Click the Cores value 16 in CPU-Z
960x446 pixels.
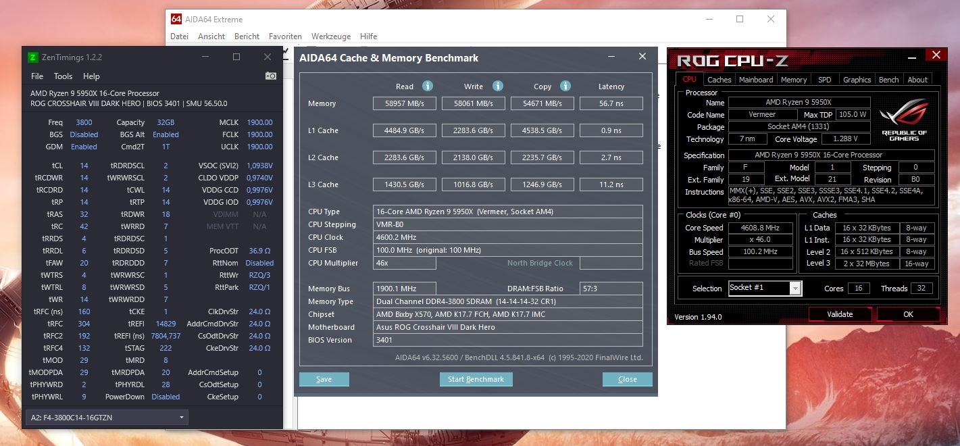(858, 288)
